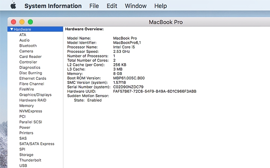The height and width of the screenshot is (168, 270).
Task: Click the Hardware UUID value
Action: [x=155, y=91]
